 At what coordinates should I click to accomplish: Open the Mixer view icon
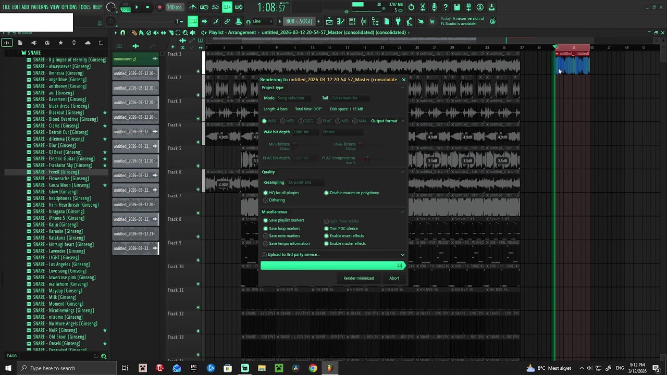point(364,21)
